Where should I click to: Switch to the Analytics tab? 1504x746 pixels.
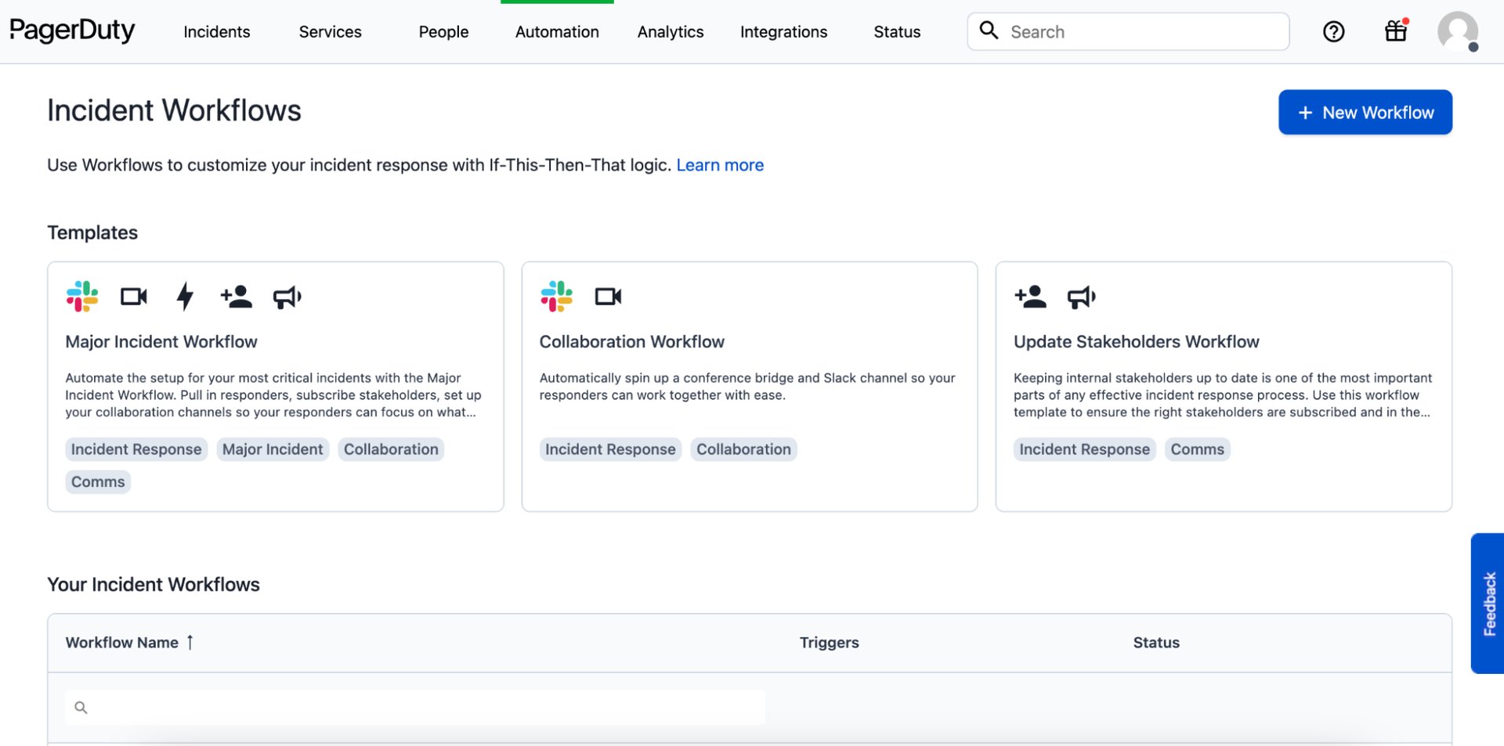pyautogui.click(x=671, y=32)
